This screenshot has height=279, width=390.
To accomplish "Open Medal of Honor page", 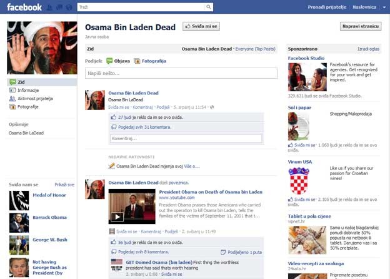I will (49, 195).
